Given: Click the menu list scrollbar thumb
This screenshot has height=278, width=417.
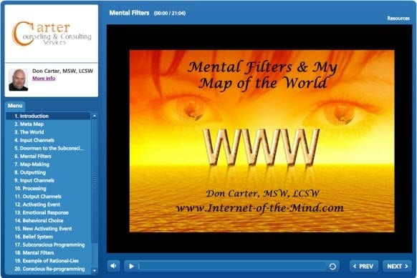Looking at the screenshot, I should [95, 181].
